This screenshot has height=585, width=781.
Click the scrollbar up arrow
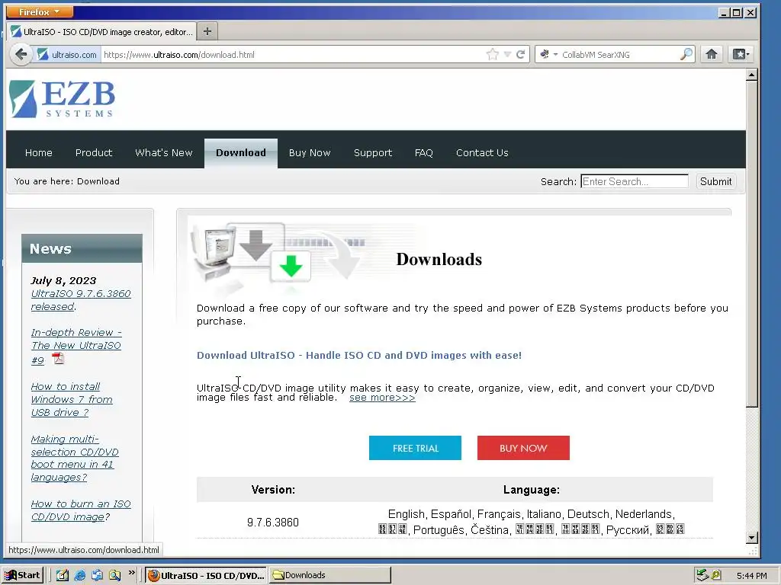click(751, 75)
